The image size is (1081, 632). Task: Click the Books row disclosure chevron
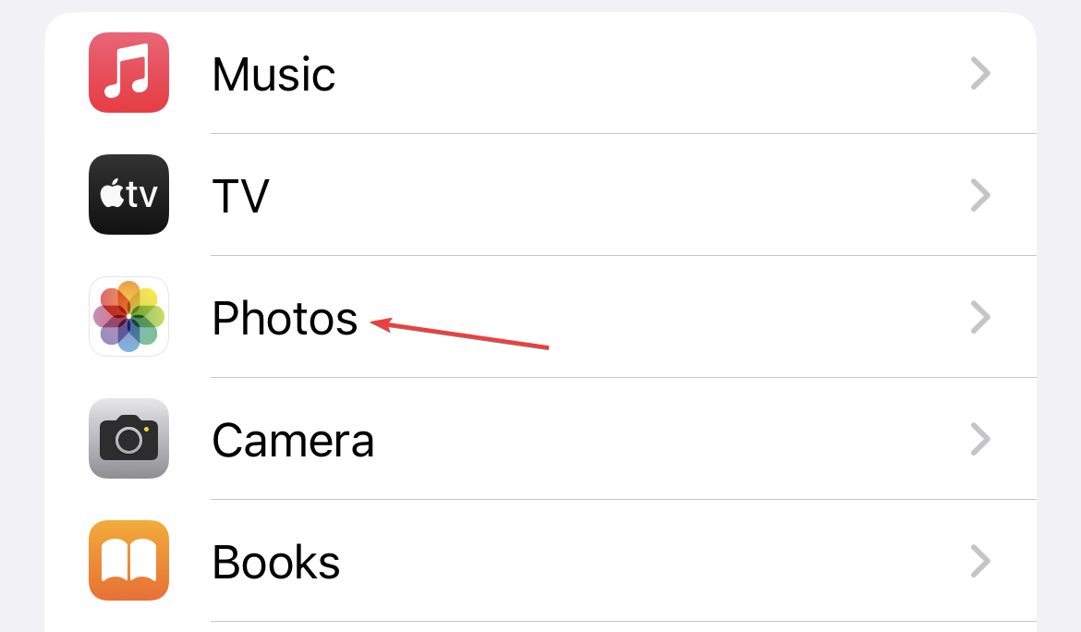tap(980, 561)
